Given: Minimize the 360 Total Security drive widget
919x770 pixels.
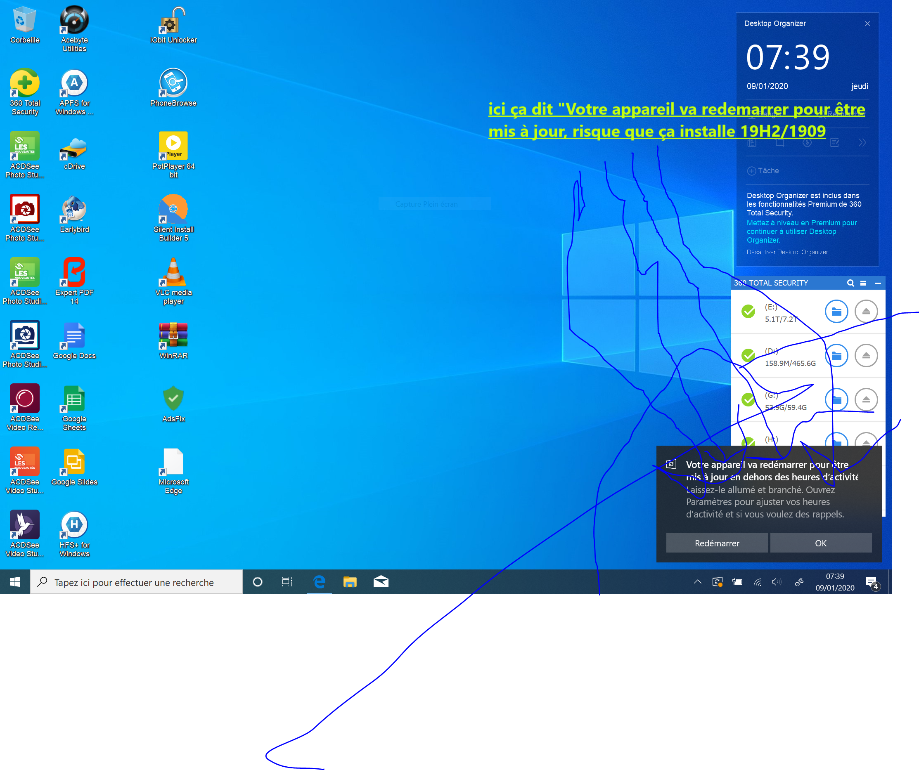Looking at the screenshot, I should 878,283.
